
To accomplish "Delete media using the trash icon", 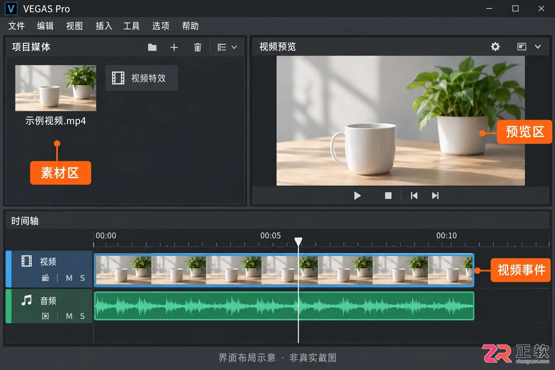I will tap(198, 47).
